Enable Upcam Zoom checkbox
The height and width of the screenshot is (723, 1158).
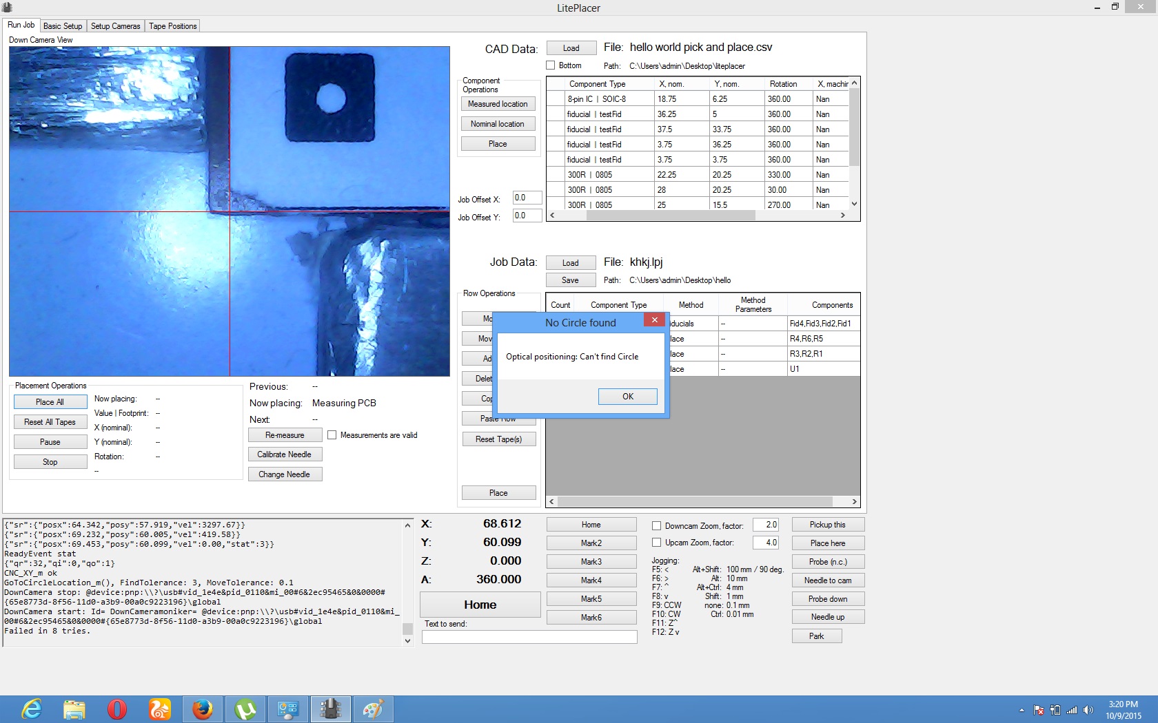[657, 543]
